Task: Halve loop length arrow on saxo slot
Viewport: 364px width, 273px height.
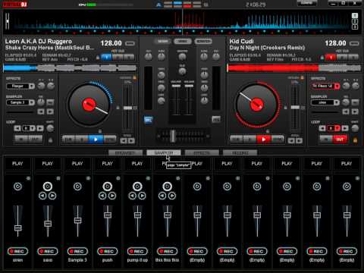Action: tap(42, 196)
